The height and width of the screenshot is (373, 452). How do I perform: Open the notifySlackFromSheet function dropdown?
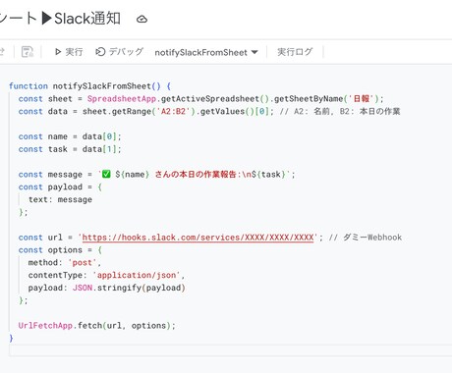pyautogui.click(x=206, y=52)
